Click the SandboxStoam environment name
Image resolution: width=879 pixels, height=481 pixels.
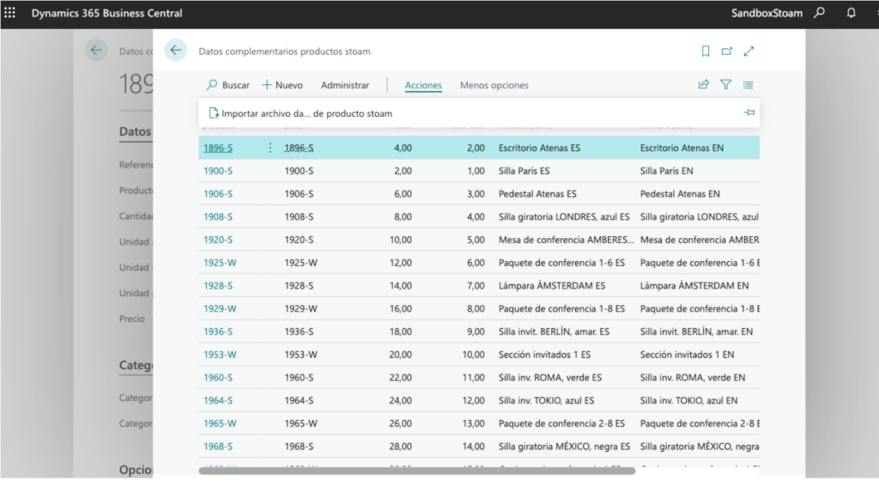pyautogui.click(x=767, y=13)
